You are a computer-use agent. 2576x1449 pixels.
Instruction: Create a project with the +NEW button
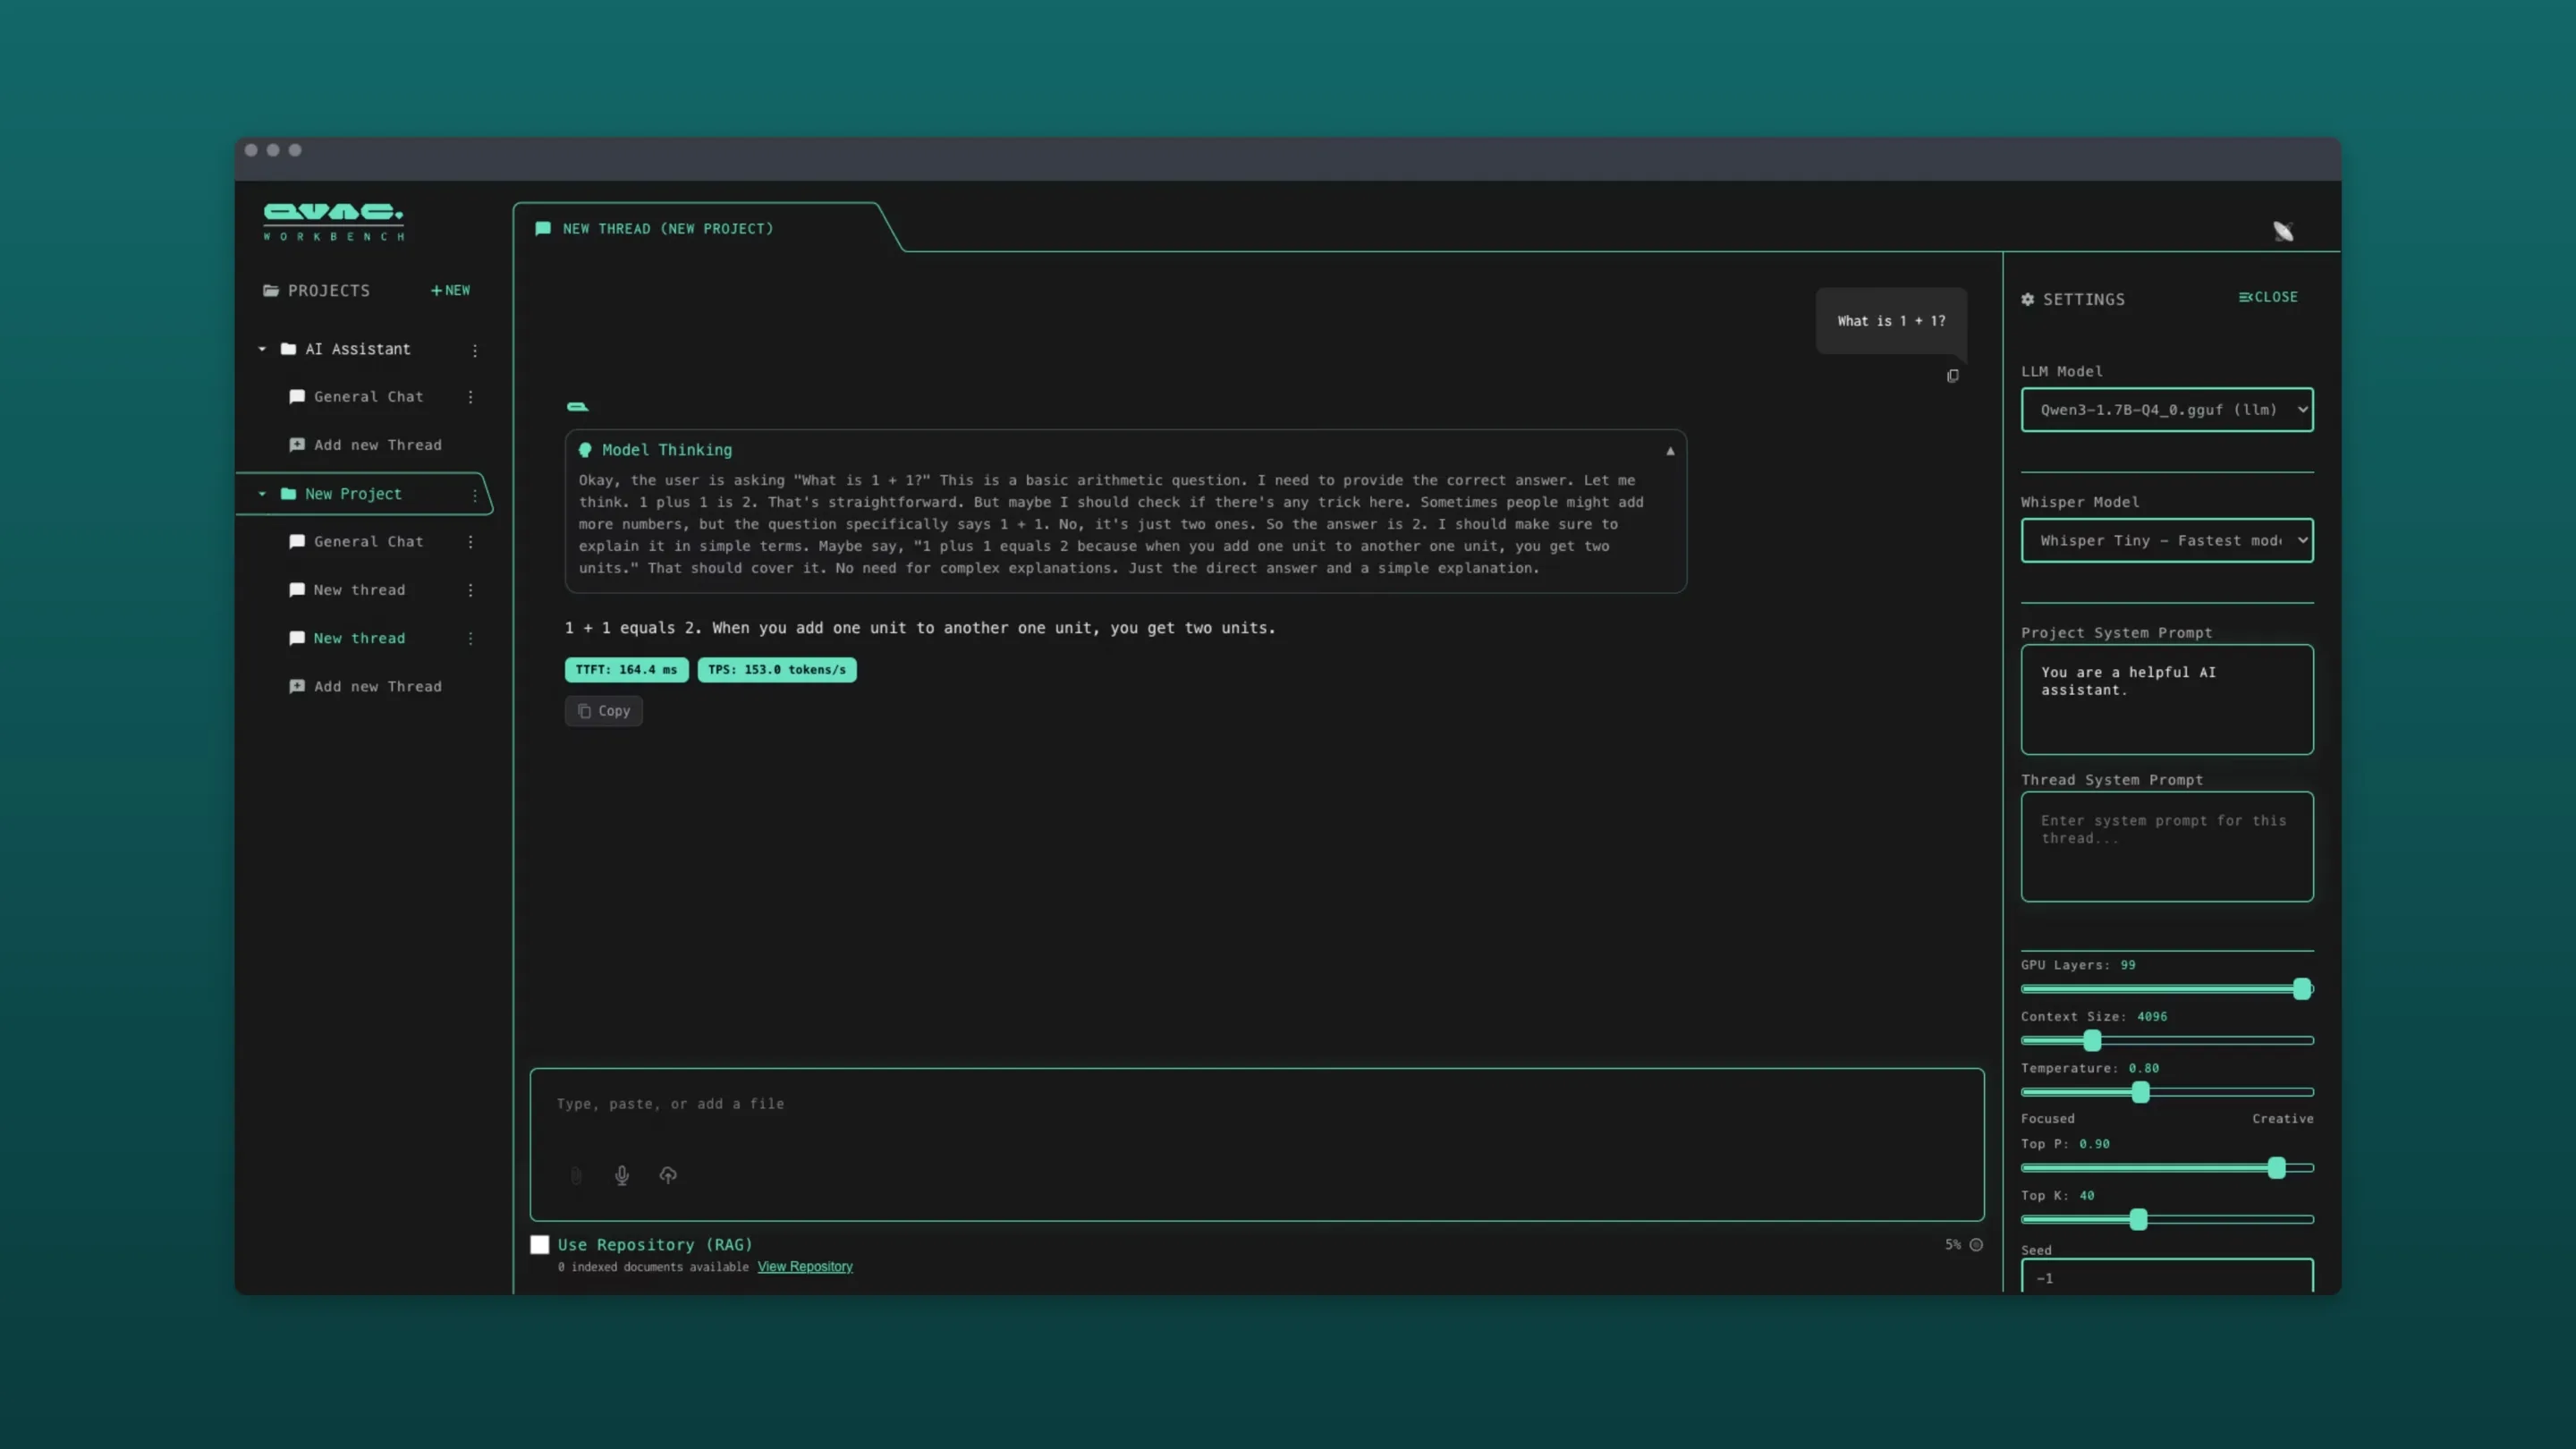coord(449,290)
